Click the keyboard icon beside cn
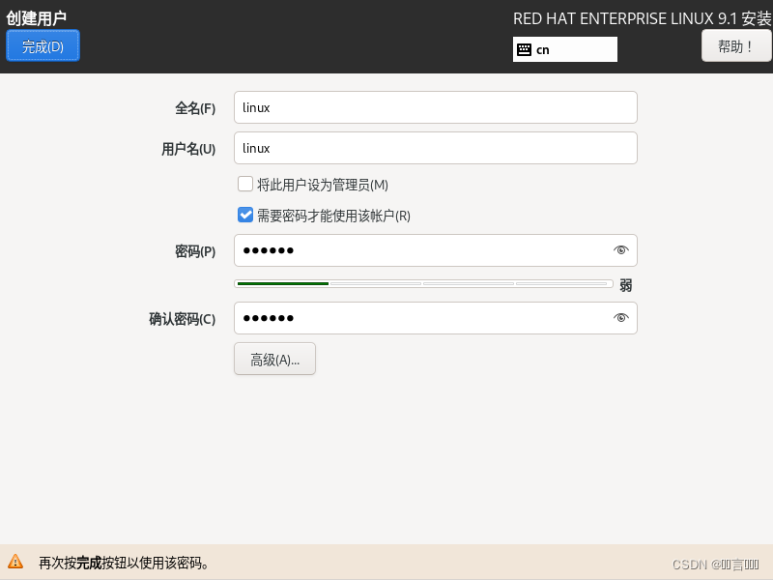The image size is (773, 580). (524, 49)
